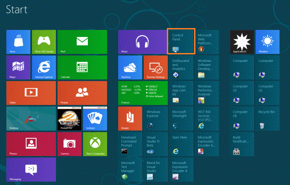This screenshot has width=290, height=185.
Task: Open the Weather tile
Action: pyautogui.click(x=267, y=42)
